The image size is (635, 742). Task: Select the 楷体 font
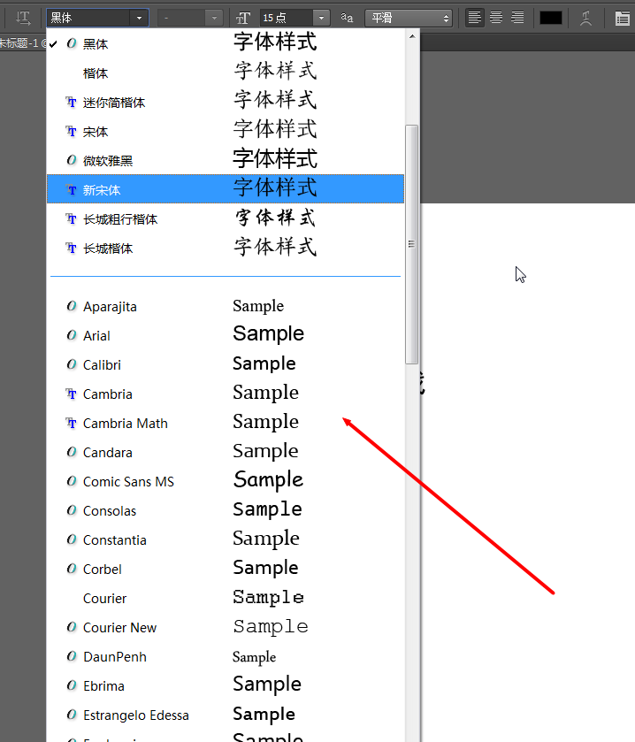coord(226,73)
